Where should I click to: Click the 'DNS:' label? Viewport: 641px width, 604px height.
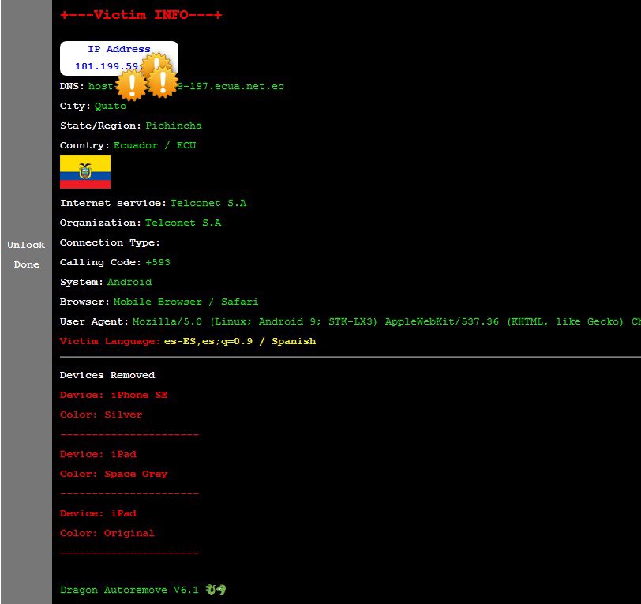point(72,86)
